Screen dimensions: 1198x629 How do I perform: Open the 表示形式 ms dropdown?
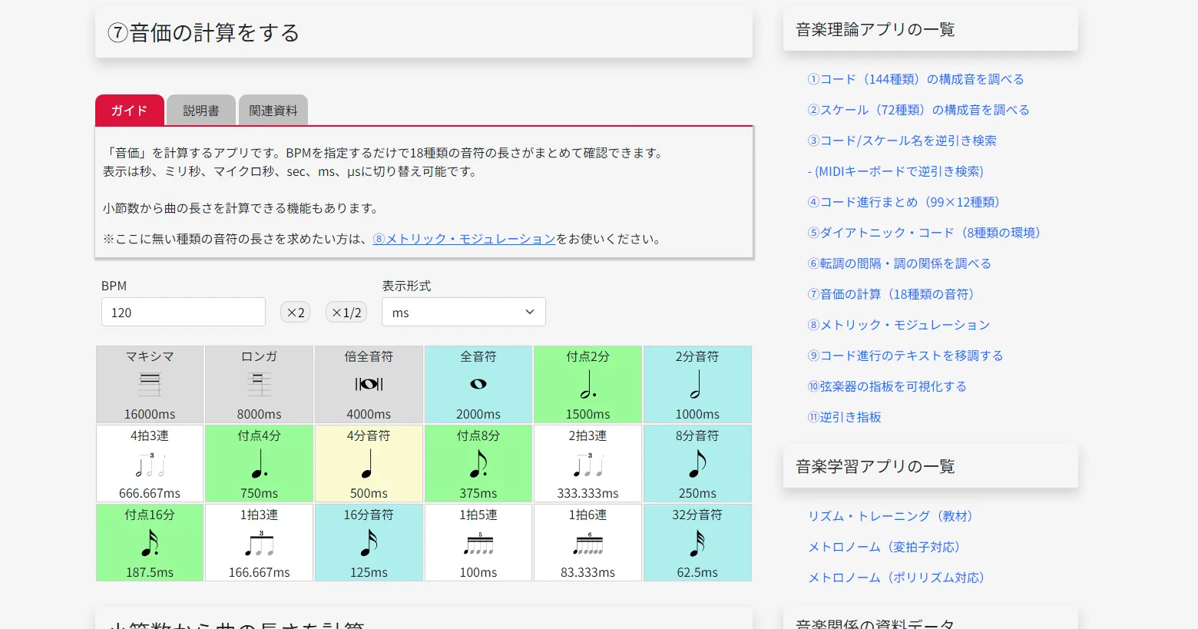pyautogui.click(x=464, y=312)
